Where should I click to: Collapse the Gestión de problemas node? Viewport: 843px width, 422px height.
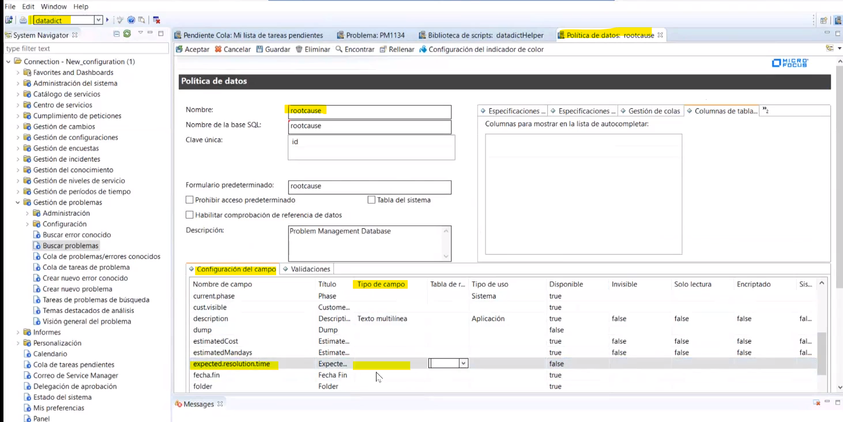coord(18,202)
